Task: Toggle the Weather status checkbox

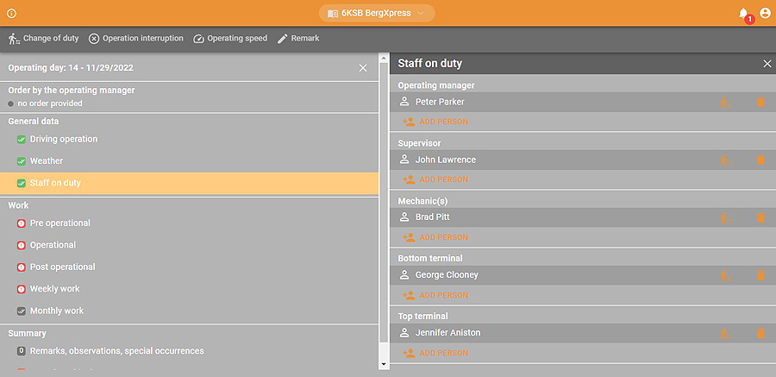Action: click(x=22, y=161)
